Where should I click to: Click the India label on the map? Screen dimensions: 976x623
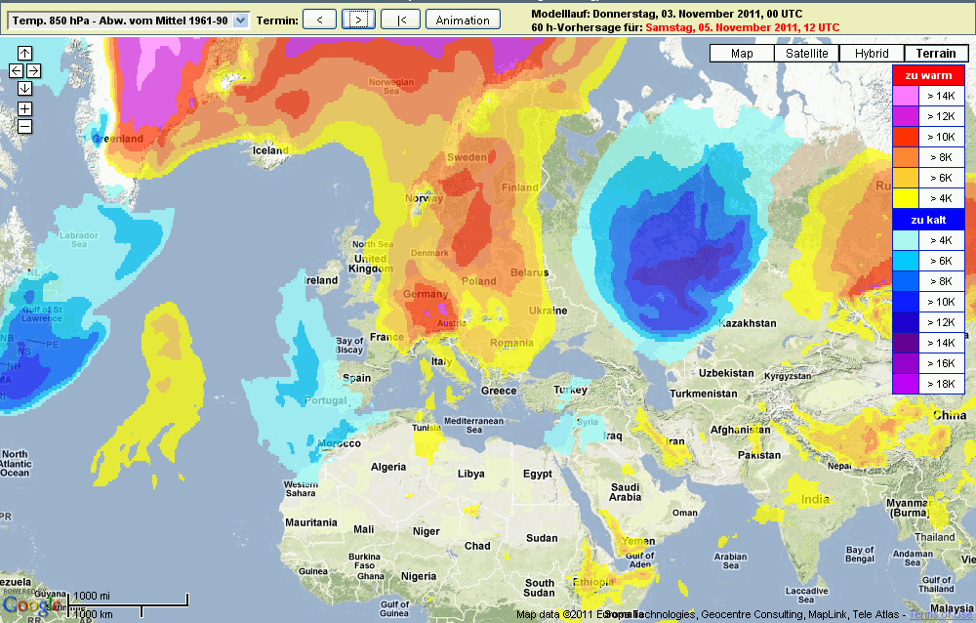pyautogui.click(x=815, y=499)
